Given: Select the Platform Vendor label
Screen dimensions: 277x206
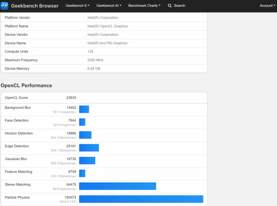Looking at the screenshot, I should tap(17, 18).
